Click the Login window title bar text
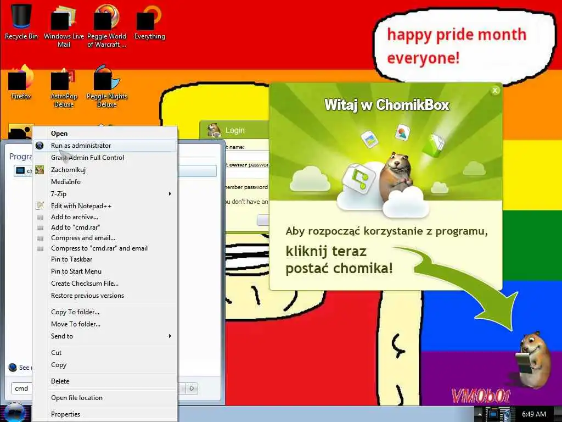The height and width of the screenshot is (422, 562). click(x=235, y=130)
